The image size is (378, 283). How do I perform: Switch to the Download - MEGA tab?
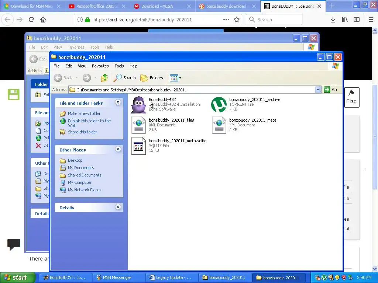point(163,6)
